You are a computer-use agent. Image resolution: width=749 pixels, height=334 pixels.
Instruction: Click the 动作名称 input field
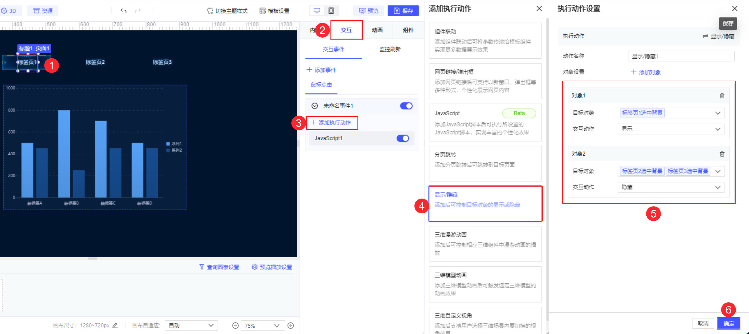(681, 56)
